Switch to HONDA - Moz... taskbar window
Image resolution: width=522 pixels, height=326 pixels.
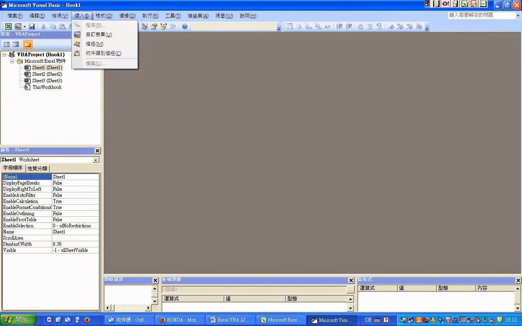click(179, 320)
